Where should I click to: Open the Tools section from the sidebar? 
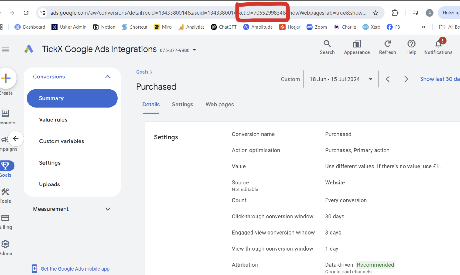coord(6,195)
